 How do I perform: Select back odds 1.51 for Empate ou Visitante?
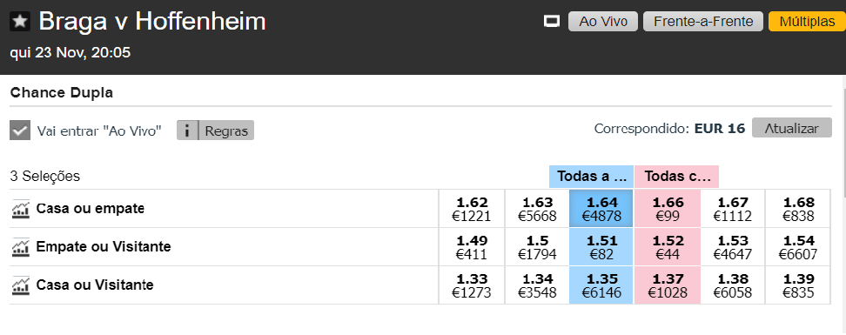pyautogui.click(x=601, y=247)
